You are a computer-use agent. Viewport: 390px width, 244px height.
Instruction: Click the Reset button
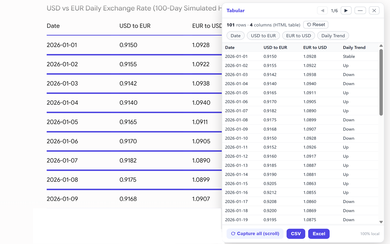tap(316, 25)
